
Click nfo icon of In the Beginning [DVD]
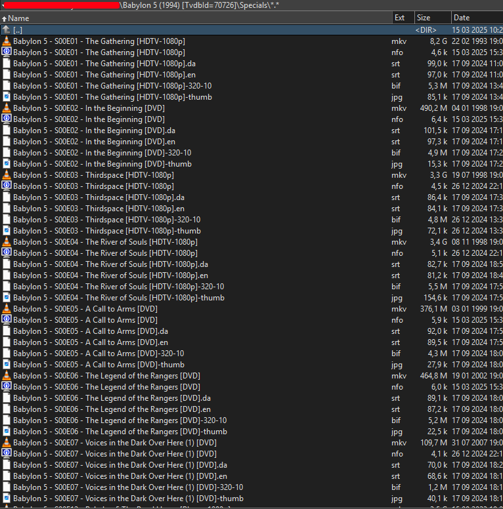tap(6, 119)
